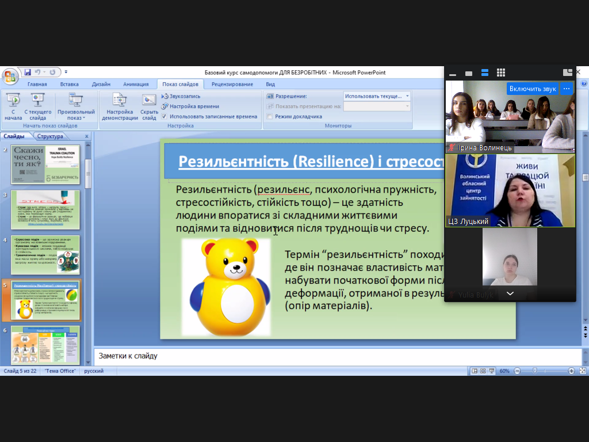The height and width of the screenshot is (442, 589).
Task: Switch Zoom panel to gallery grid view
Action: tap(501, 73)
